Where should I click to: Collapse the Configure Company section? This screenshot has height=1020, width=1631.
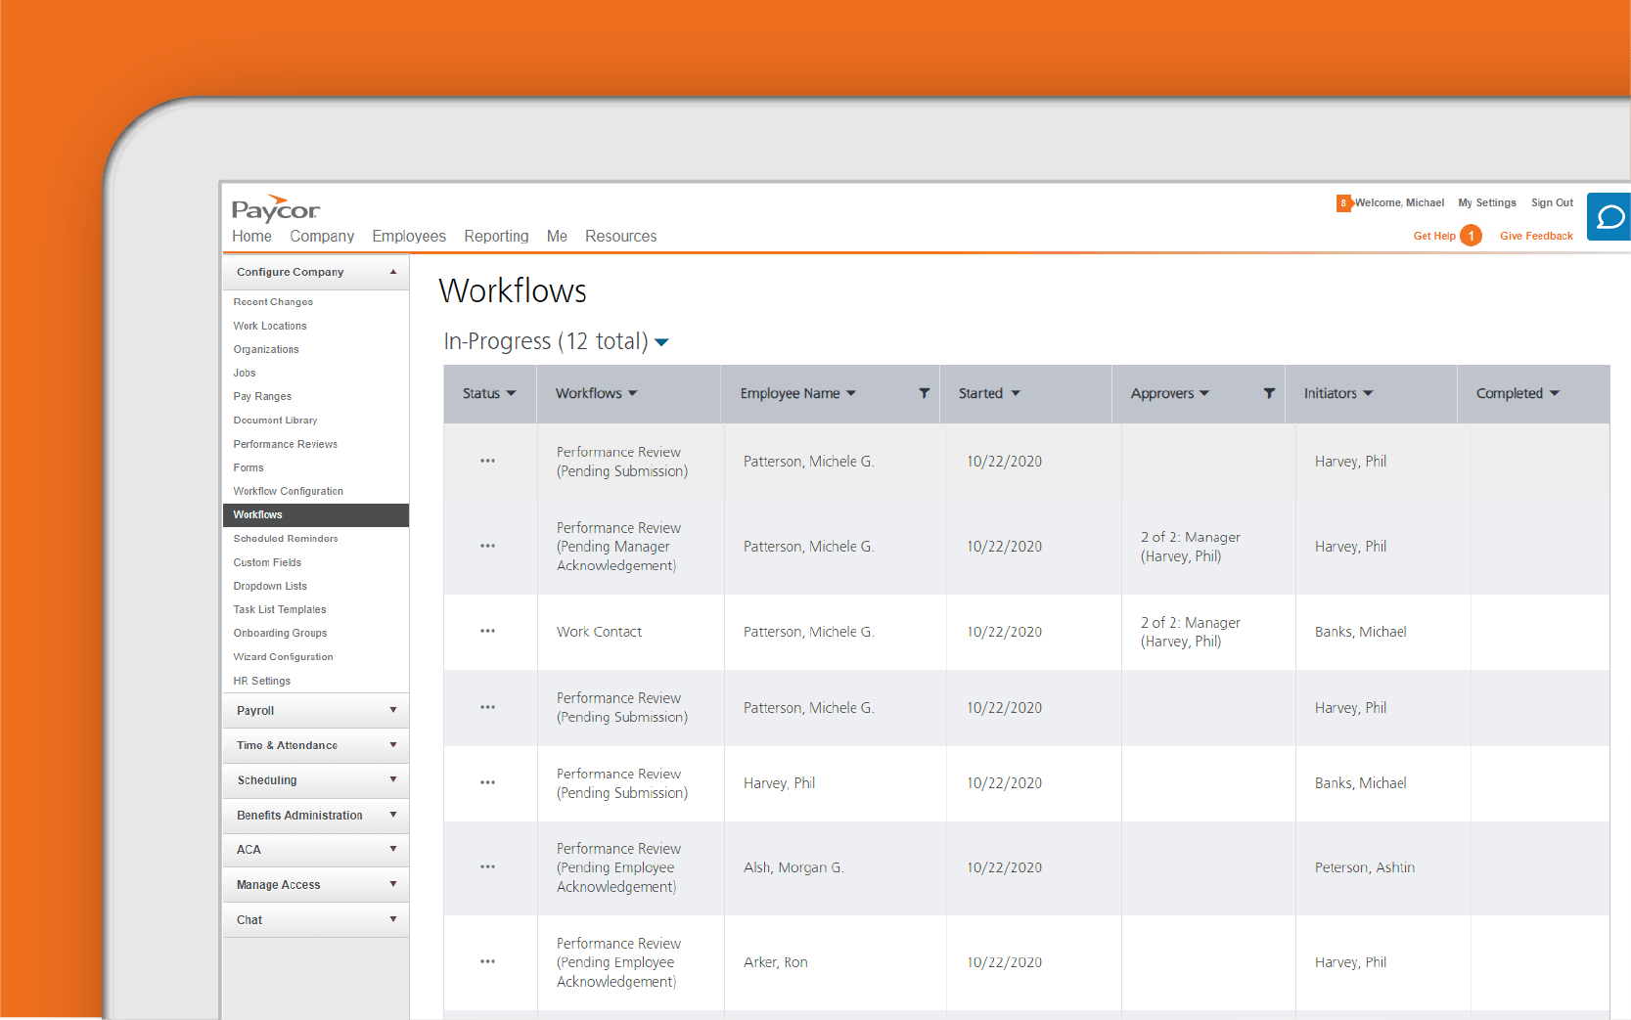(315, 272)
